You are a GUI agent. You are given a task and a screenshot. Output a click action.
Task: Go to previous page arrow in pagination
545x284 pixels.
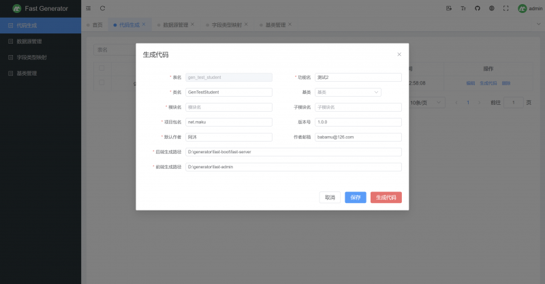pyautogui.click(x=456, y=103)
